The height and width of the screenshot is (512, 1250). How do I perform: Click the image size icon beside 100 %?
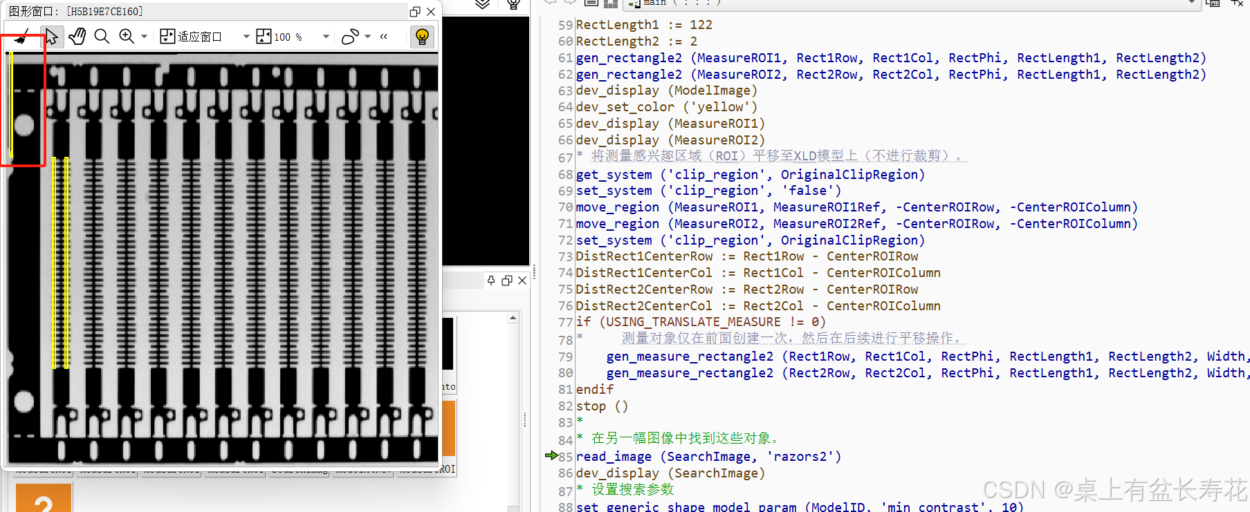tap(264, 37)
